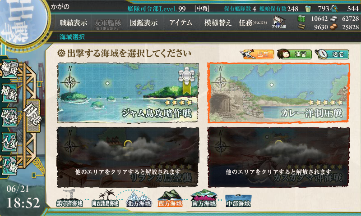The width and height of the screenshot is (361, 216).
Task: Open 図鑑表示 encyclopedia menu
Action: pyautogui.click(x=144, y=22)
